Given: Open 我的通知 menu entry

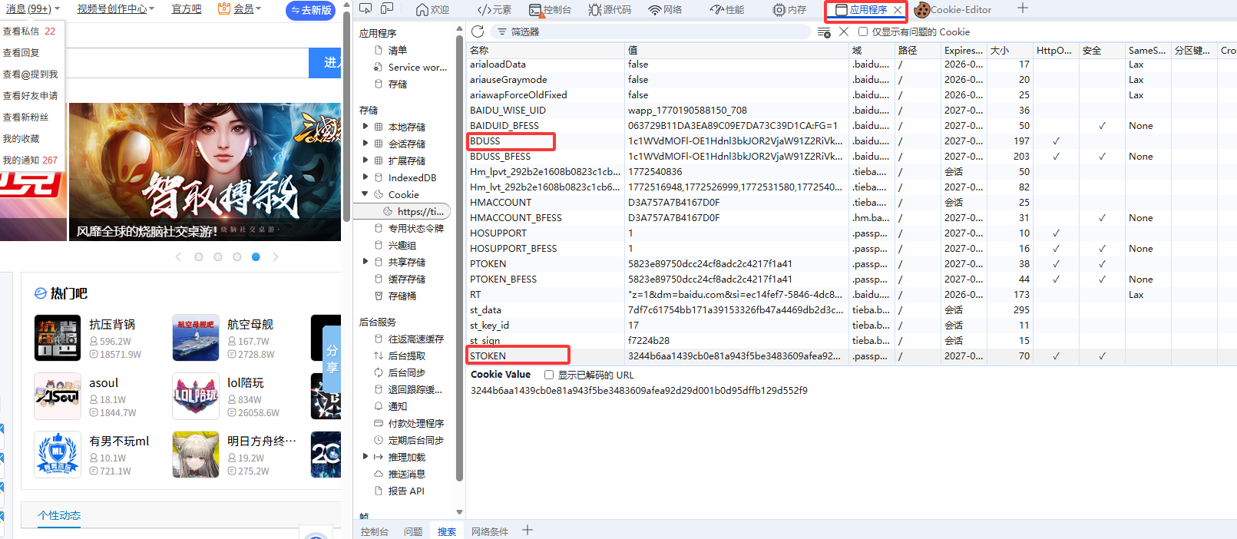Looking at the screenshot, I should click(x=31, y=160).
